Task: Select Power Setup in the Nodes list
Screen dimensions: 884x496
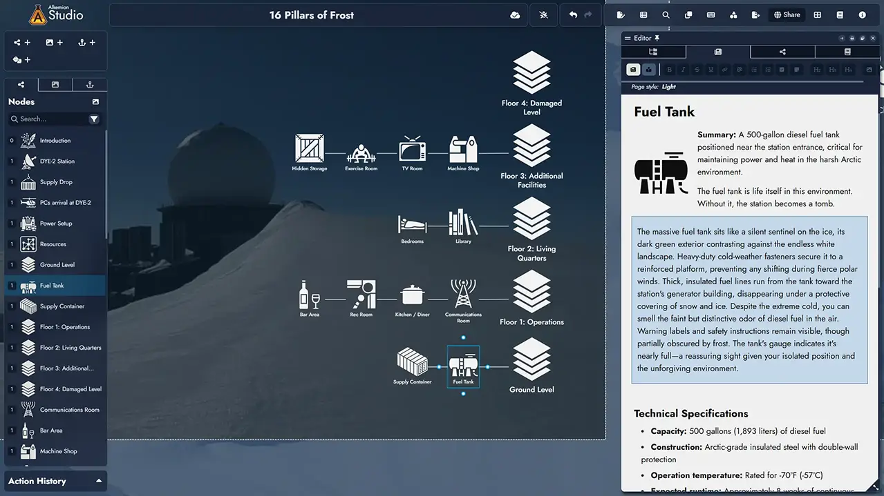Action: 55,224
